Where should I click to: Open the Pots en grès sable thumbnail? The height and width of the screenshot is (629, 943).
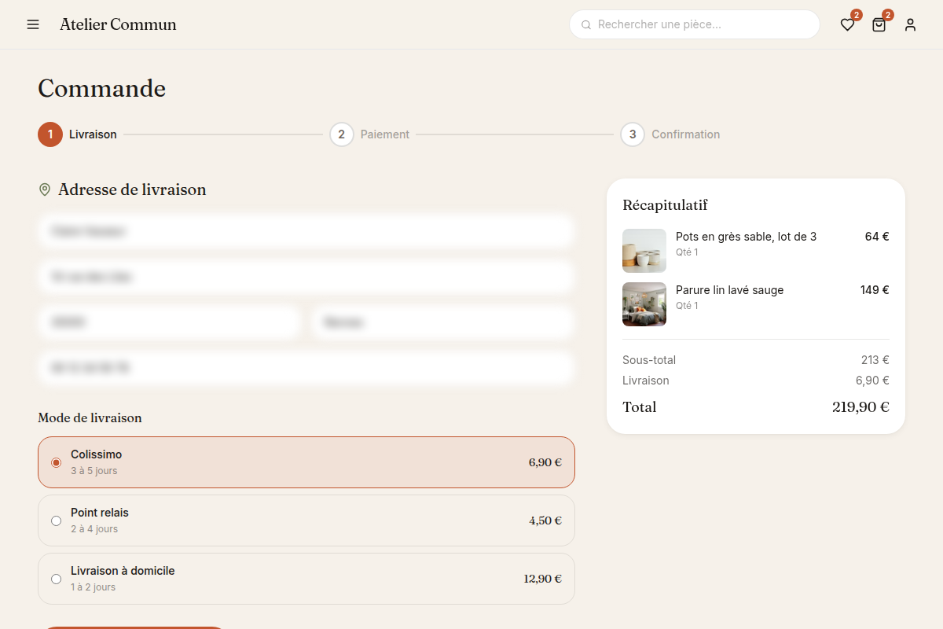644,251
